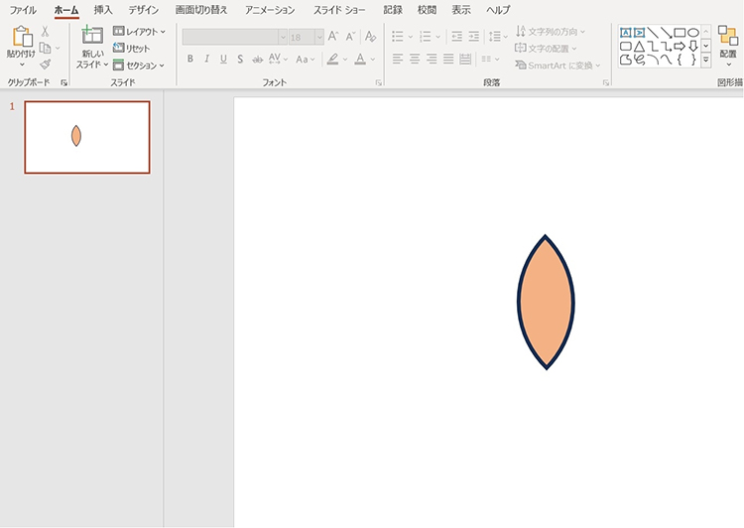Open the Layout (レイアウト) dropdown
The height and width of the screenshot is (528, 744).
coord(139,32)
